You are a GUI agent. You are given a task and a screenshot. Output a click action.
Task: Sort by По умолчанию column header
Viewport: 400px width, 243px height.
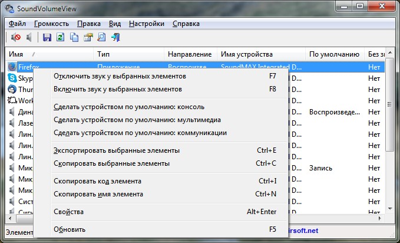335,54
